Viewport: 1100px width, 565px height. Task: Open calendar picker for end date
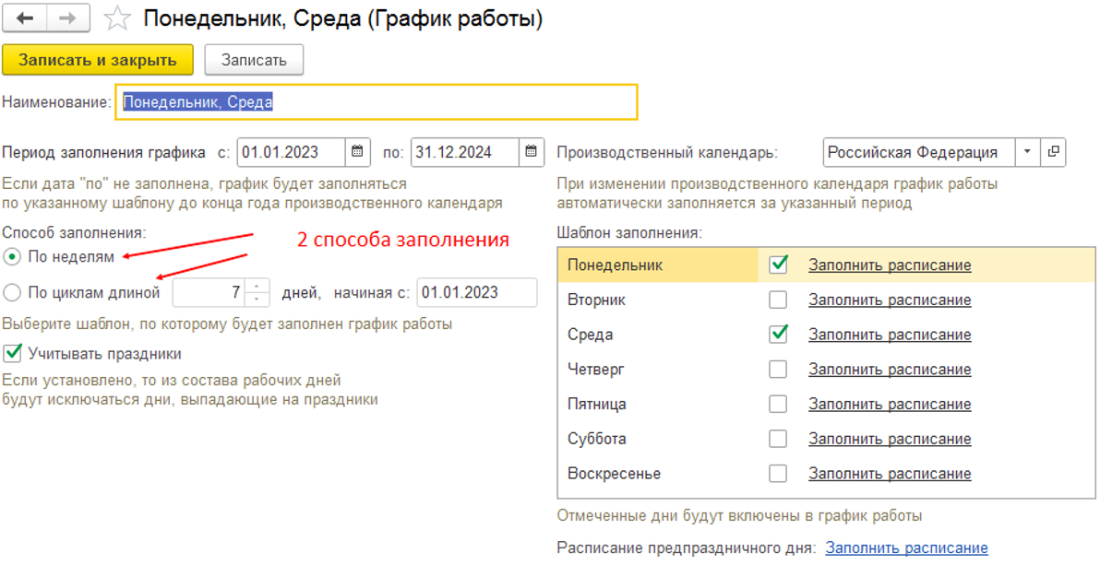click(531, 152)
